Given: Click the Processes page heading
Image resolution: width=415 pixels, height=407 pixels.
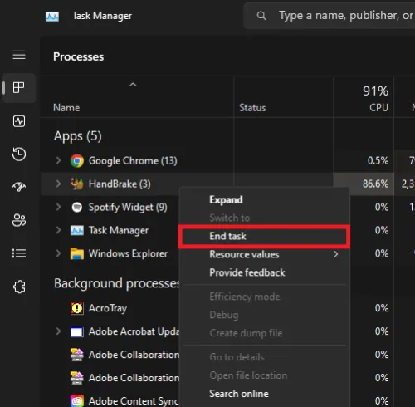Looking at the screenshot, I should click(79, 56).
